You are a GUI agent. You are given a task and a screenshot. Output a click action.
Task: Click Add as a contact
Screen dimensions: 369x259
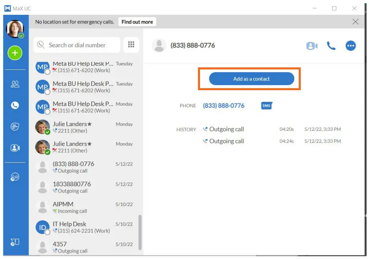pyautogui.click(x=251, y=79)
